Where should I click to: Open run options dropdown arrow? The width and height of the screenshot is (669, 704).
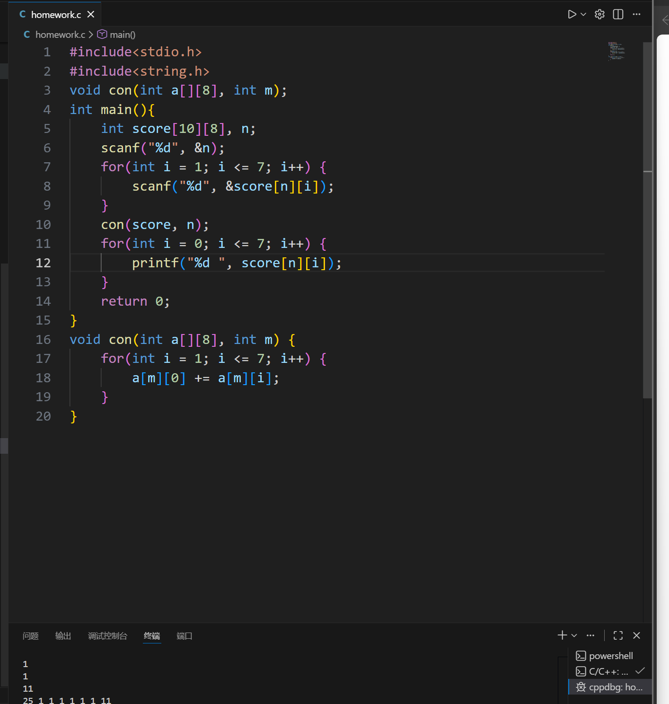(583, 14)
